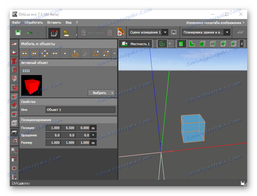Select the luminaire light mode icon

coord(66,33)
